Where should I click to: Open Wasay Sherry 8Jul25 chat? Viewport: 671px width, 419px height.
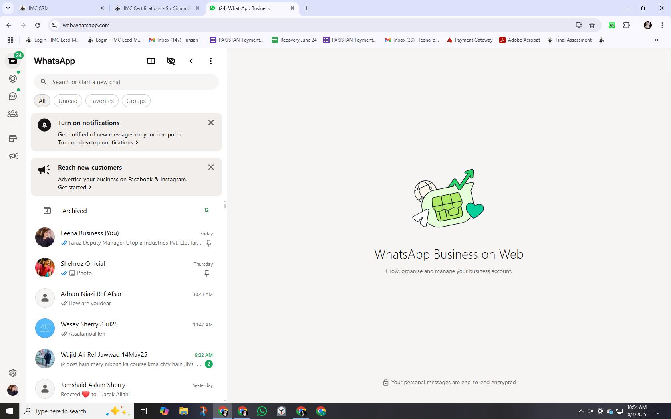[x=126, y=328]
